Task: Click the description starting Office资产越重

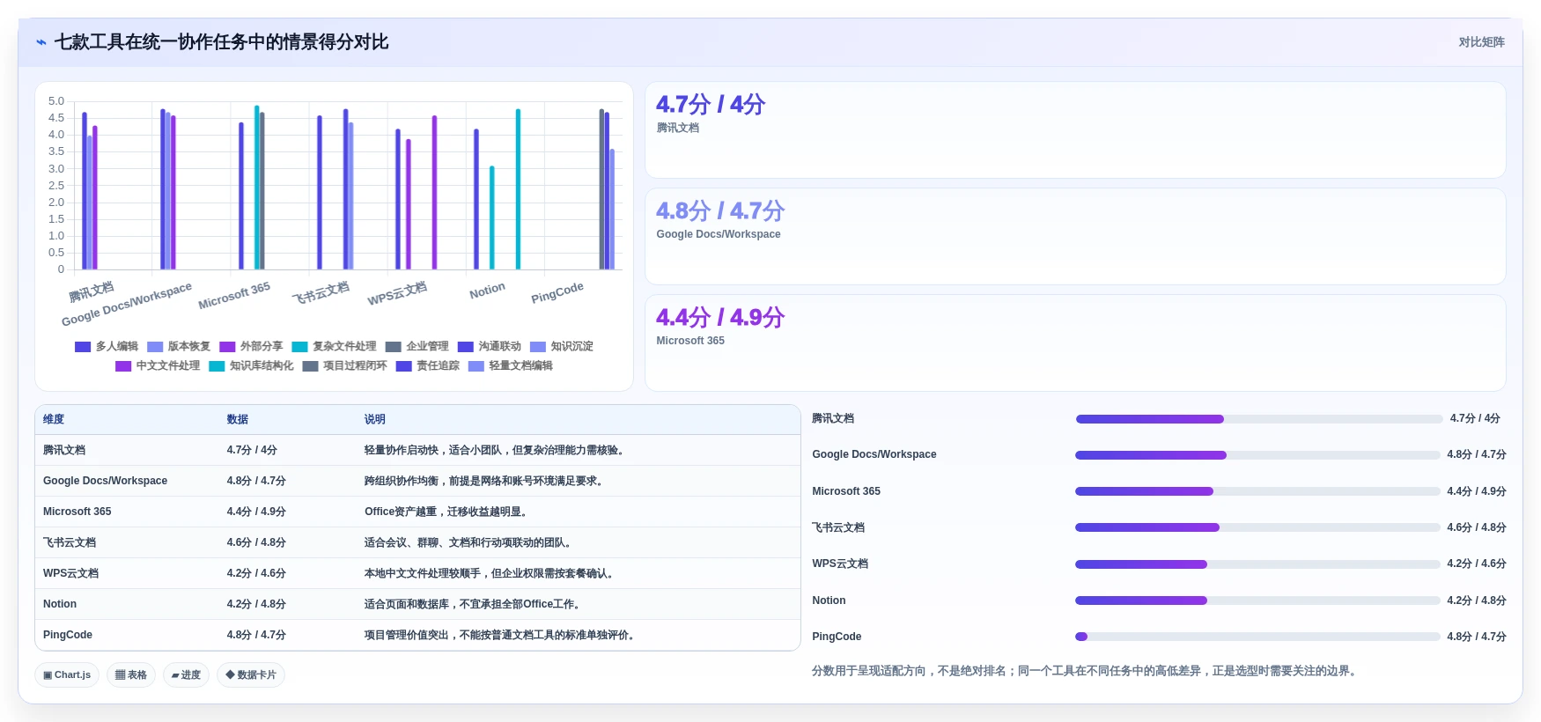Action: point(448,512)
